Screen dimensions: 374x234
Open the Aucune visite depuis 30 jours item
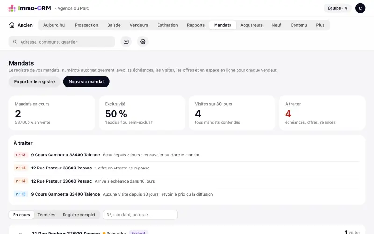tap(187, 194)
